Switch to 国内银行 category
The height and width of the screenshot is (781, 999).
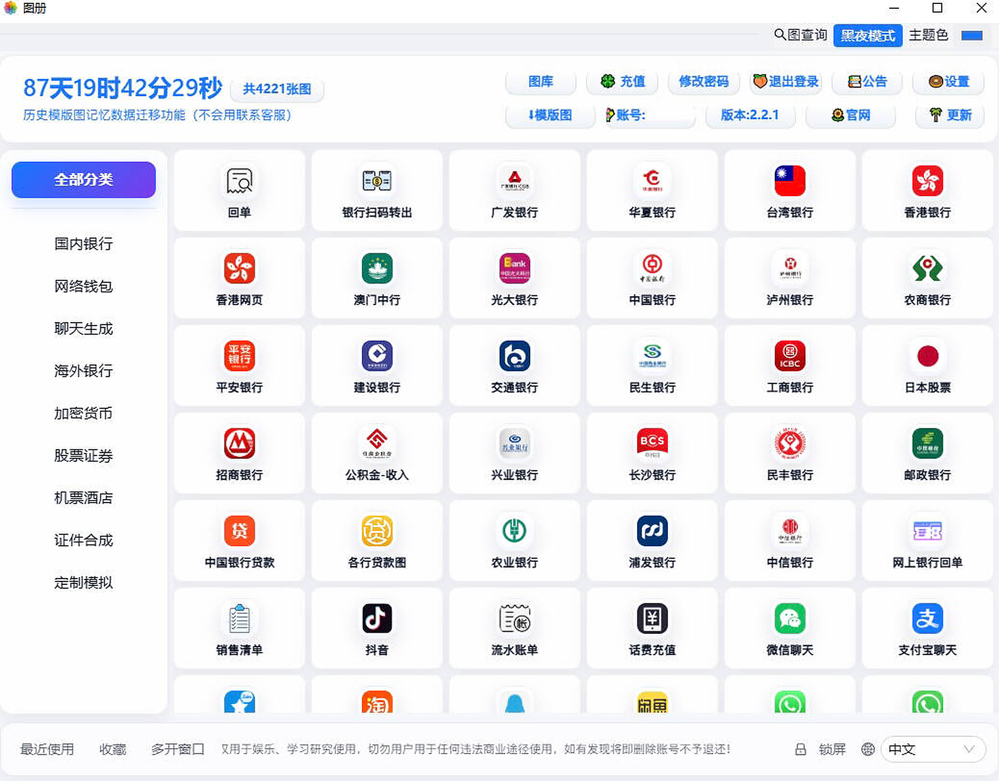tap(84, 243)
